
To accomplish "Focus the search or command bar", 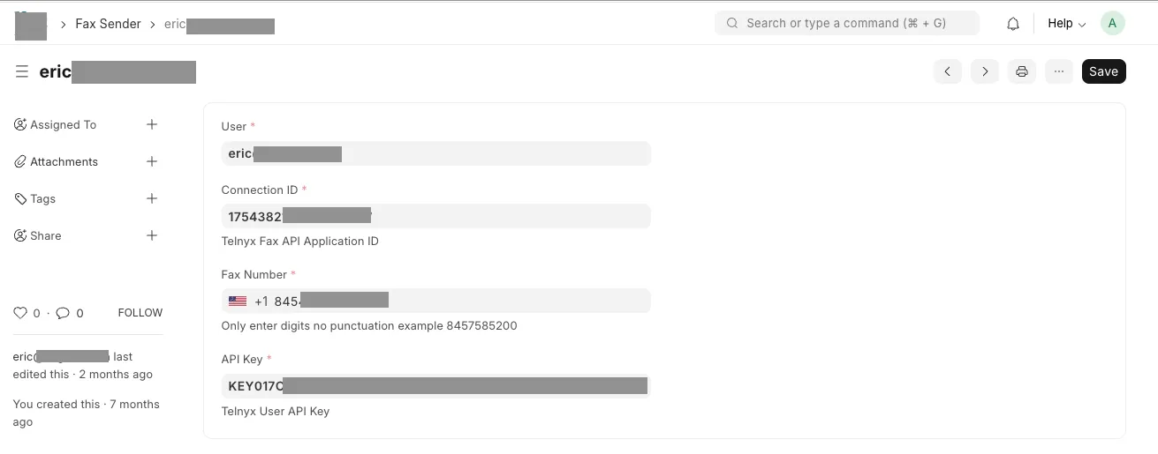I will tap(847, 23).
